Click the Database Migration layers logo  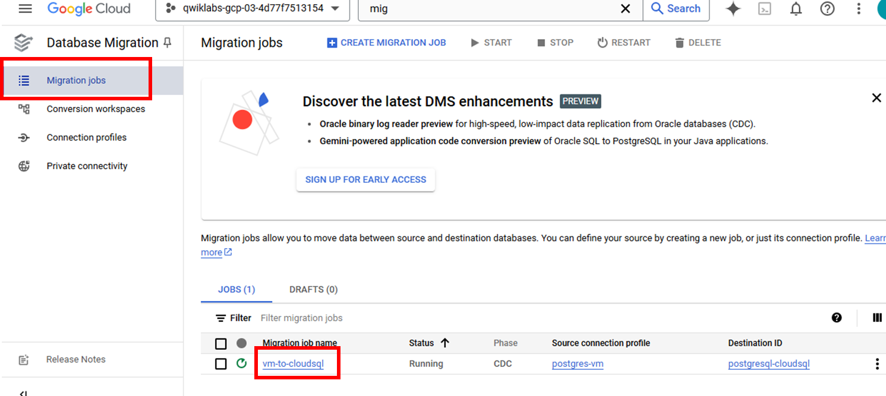tap(23, 43)
